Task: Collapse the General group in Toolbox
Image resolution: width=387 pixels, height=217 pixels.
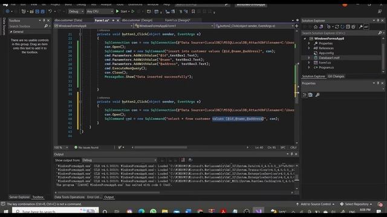Action: [x=11, y=32]
